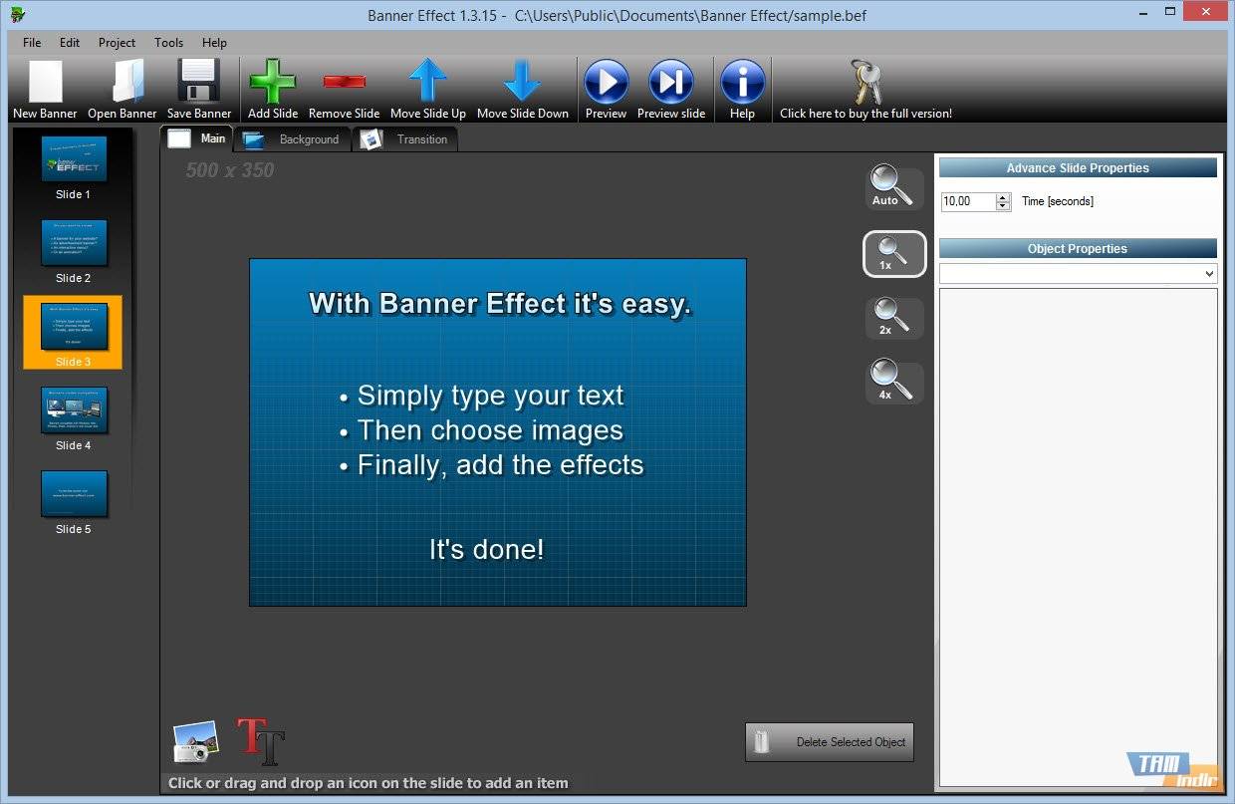Save the banner using floppy disk icon

[198, 84]
